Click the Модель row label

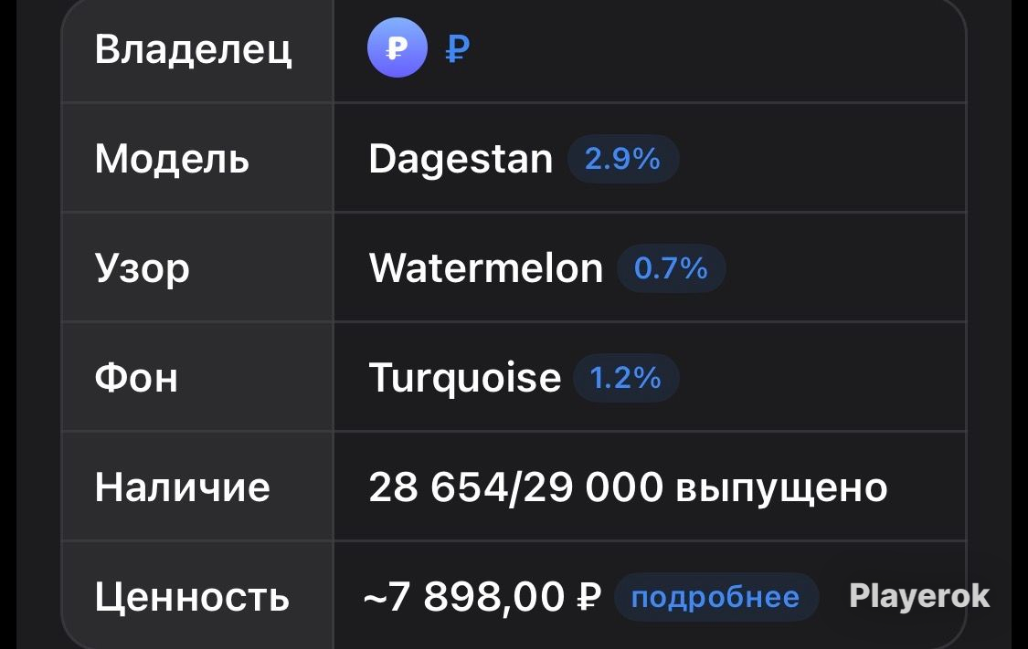click(172, 159)
